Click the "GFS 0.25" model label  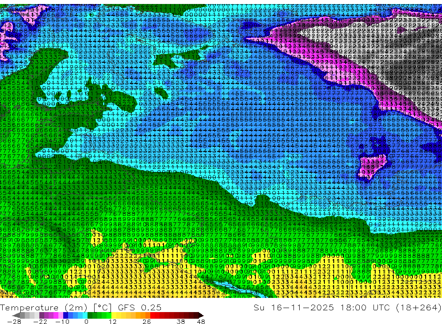point(140,307)
